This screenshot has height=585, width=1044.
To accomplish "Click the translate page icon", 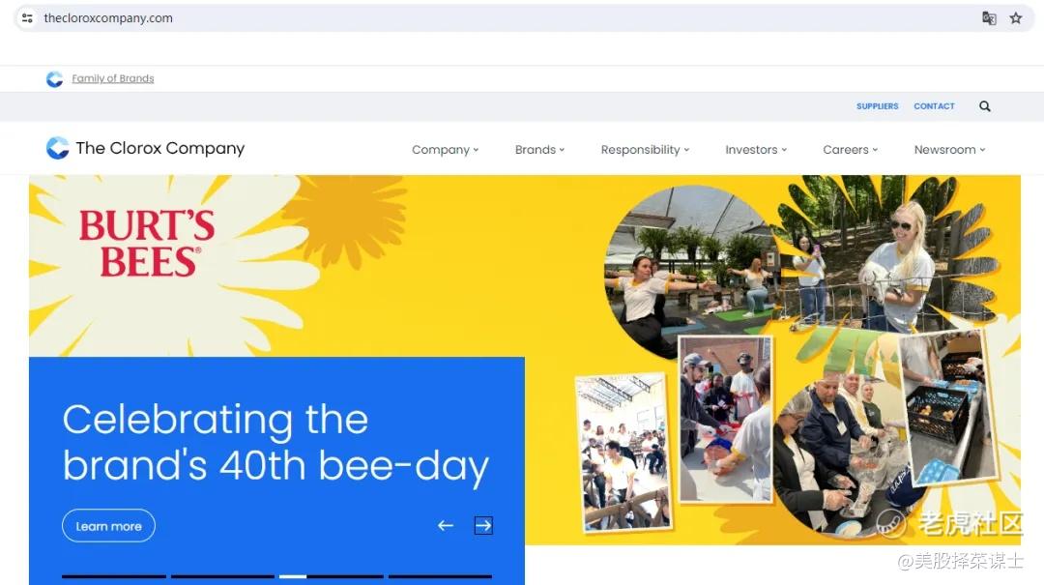I will point(989,18).
